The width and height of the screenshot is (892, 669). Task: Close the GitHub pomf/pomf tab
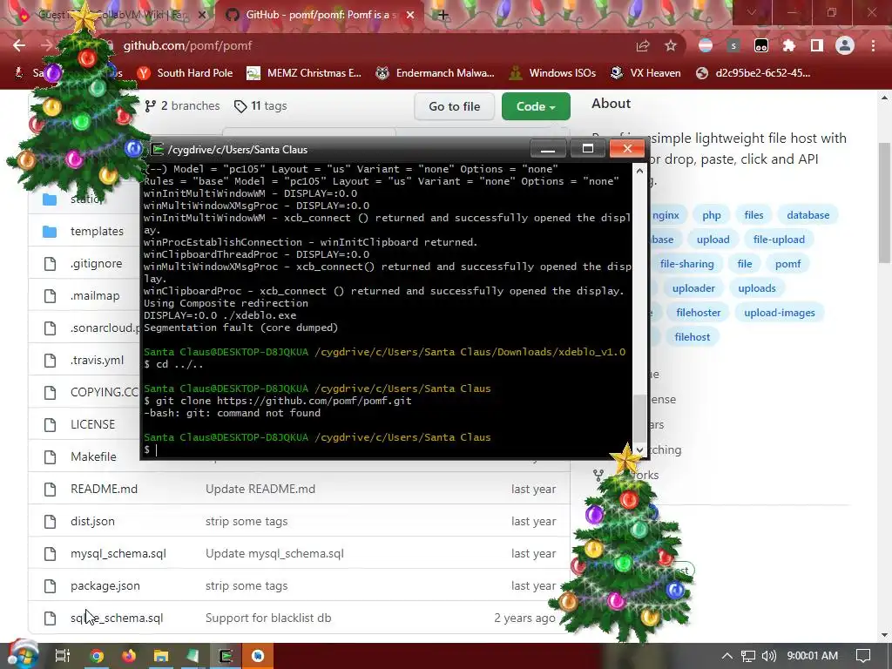(410, 16)
